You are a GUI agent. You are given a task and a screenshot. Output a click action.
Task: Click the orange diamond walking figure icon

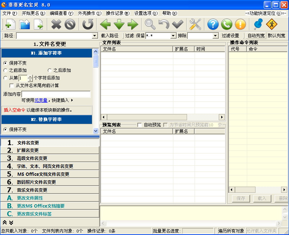(272, 24)
